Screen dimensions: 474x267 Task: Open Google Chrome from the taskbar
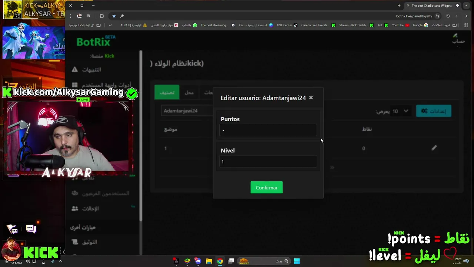(220, 261)
